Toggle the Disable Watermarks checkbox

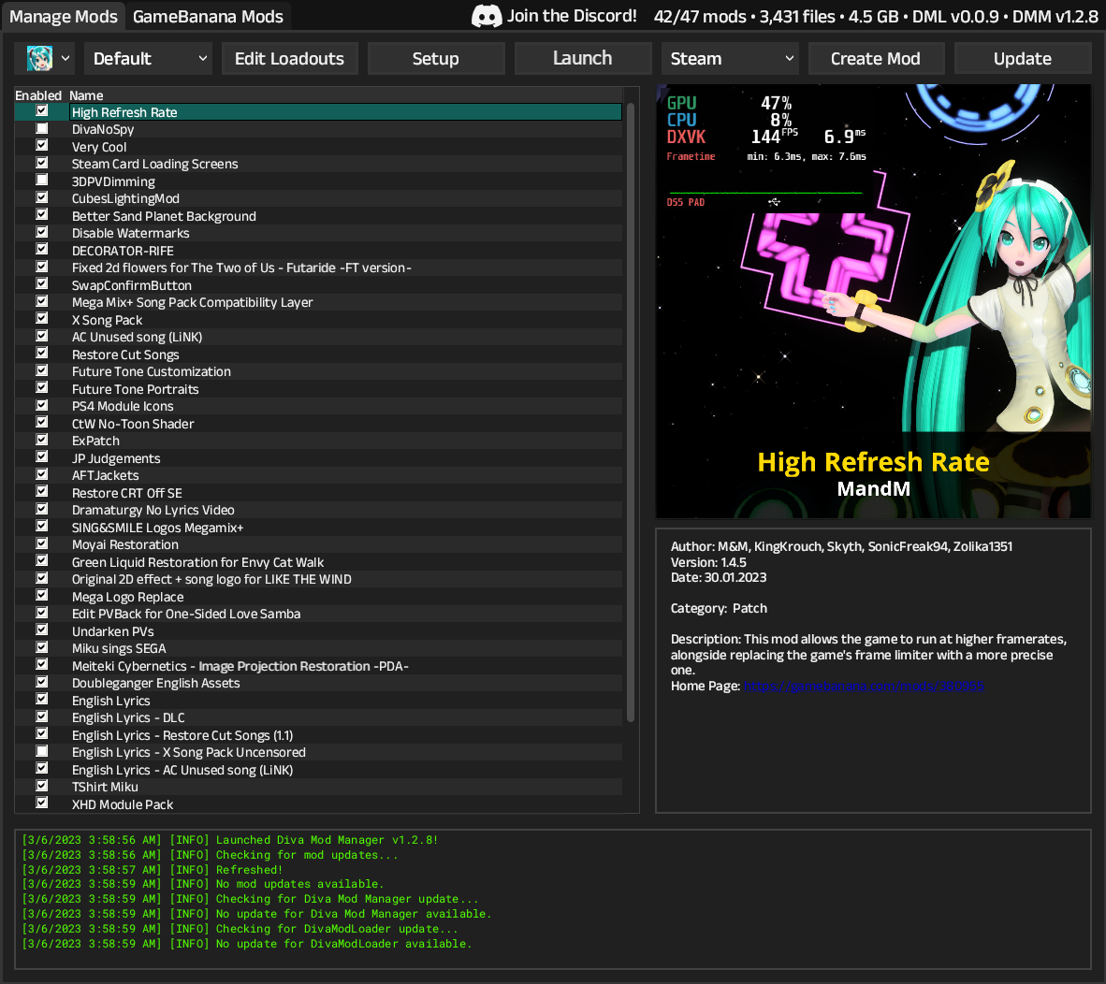42,232
